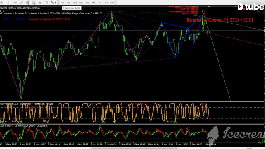The image size is (265, 149).
Task: Switch chart to MN timeframe
Action: [112, 2]
